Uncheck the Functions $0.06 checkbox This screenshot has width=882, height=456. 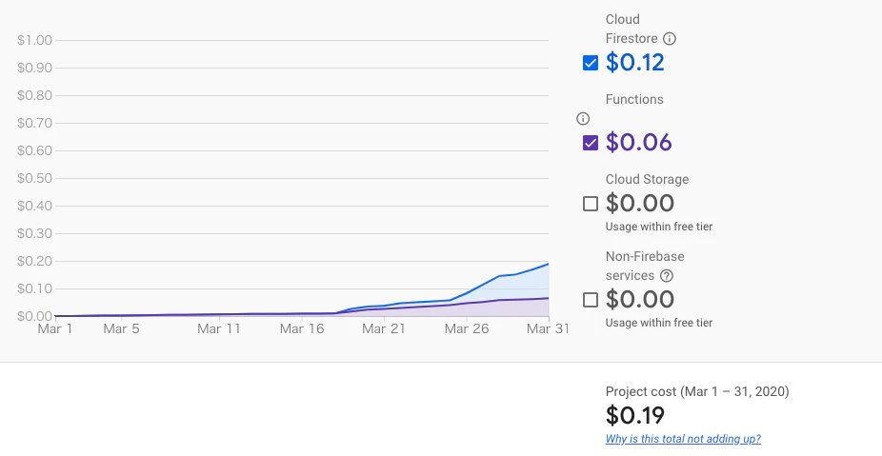pyautogui.click(x=590, y=143)
